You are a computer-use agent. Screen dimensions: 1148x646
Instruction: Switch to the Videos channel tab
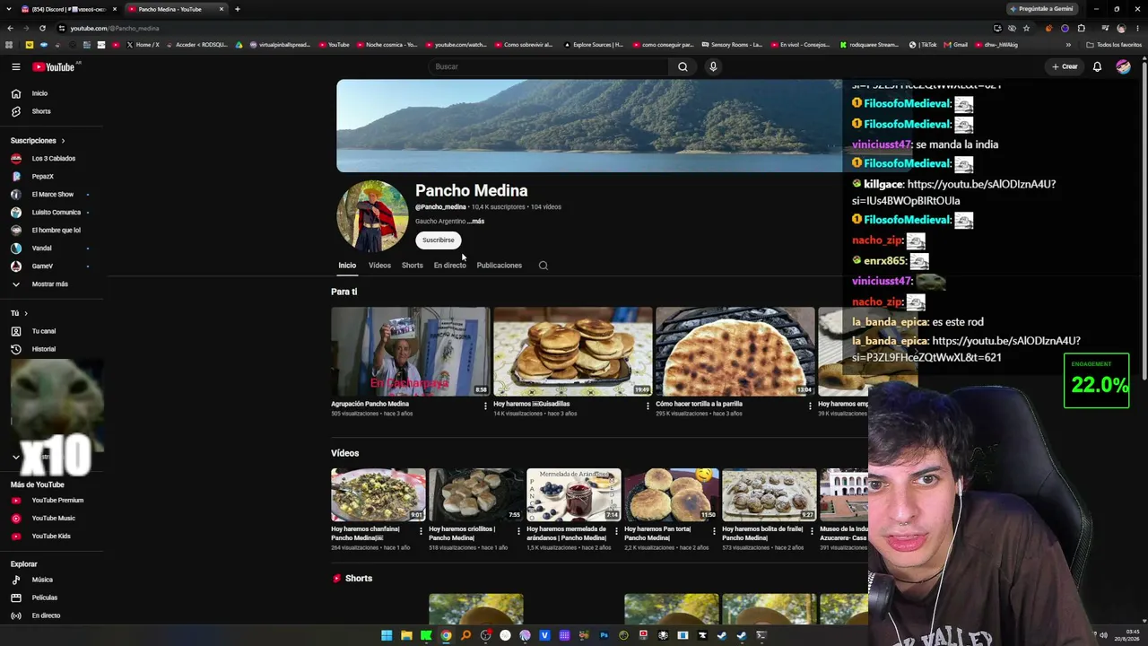[x=379, y=266]
